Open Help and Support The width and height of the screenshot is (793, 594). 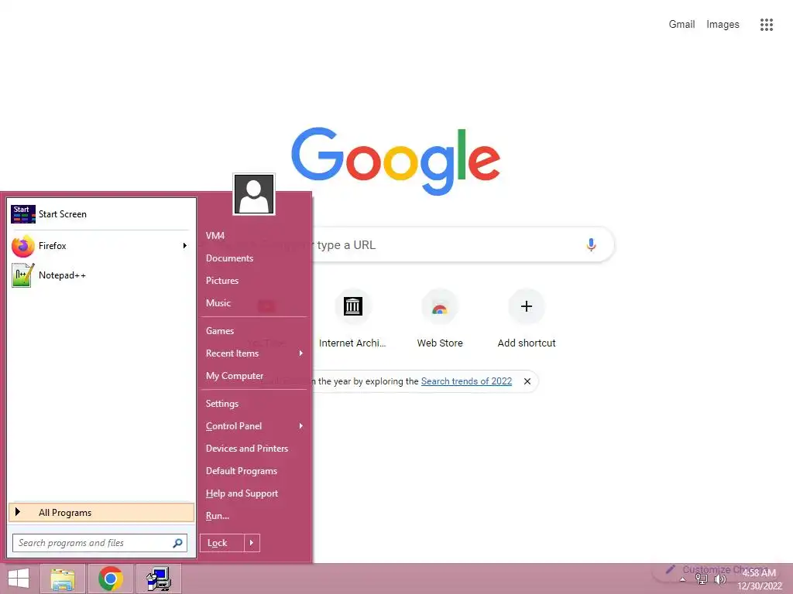coord(242,493)
